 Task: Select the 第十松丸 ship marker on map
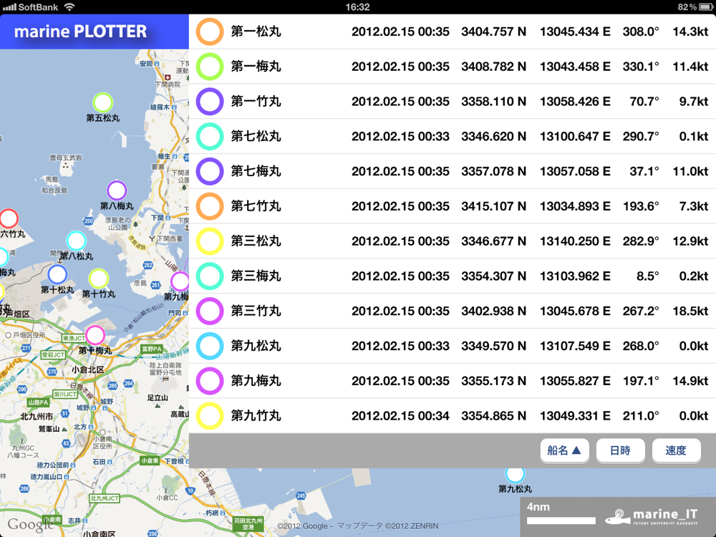pos(57,274)
